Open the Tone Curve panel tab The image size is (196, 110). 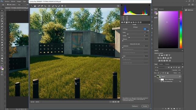[x=124, y=22]
